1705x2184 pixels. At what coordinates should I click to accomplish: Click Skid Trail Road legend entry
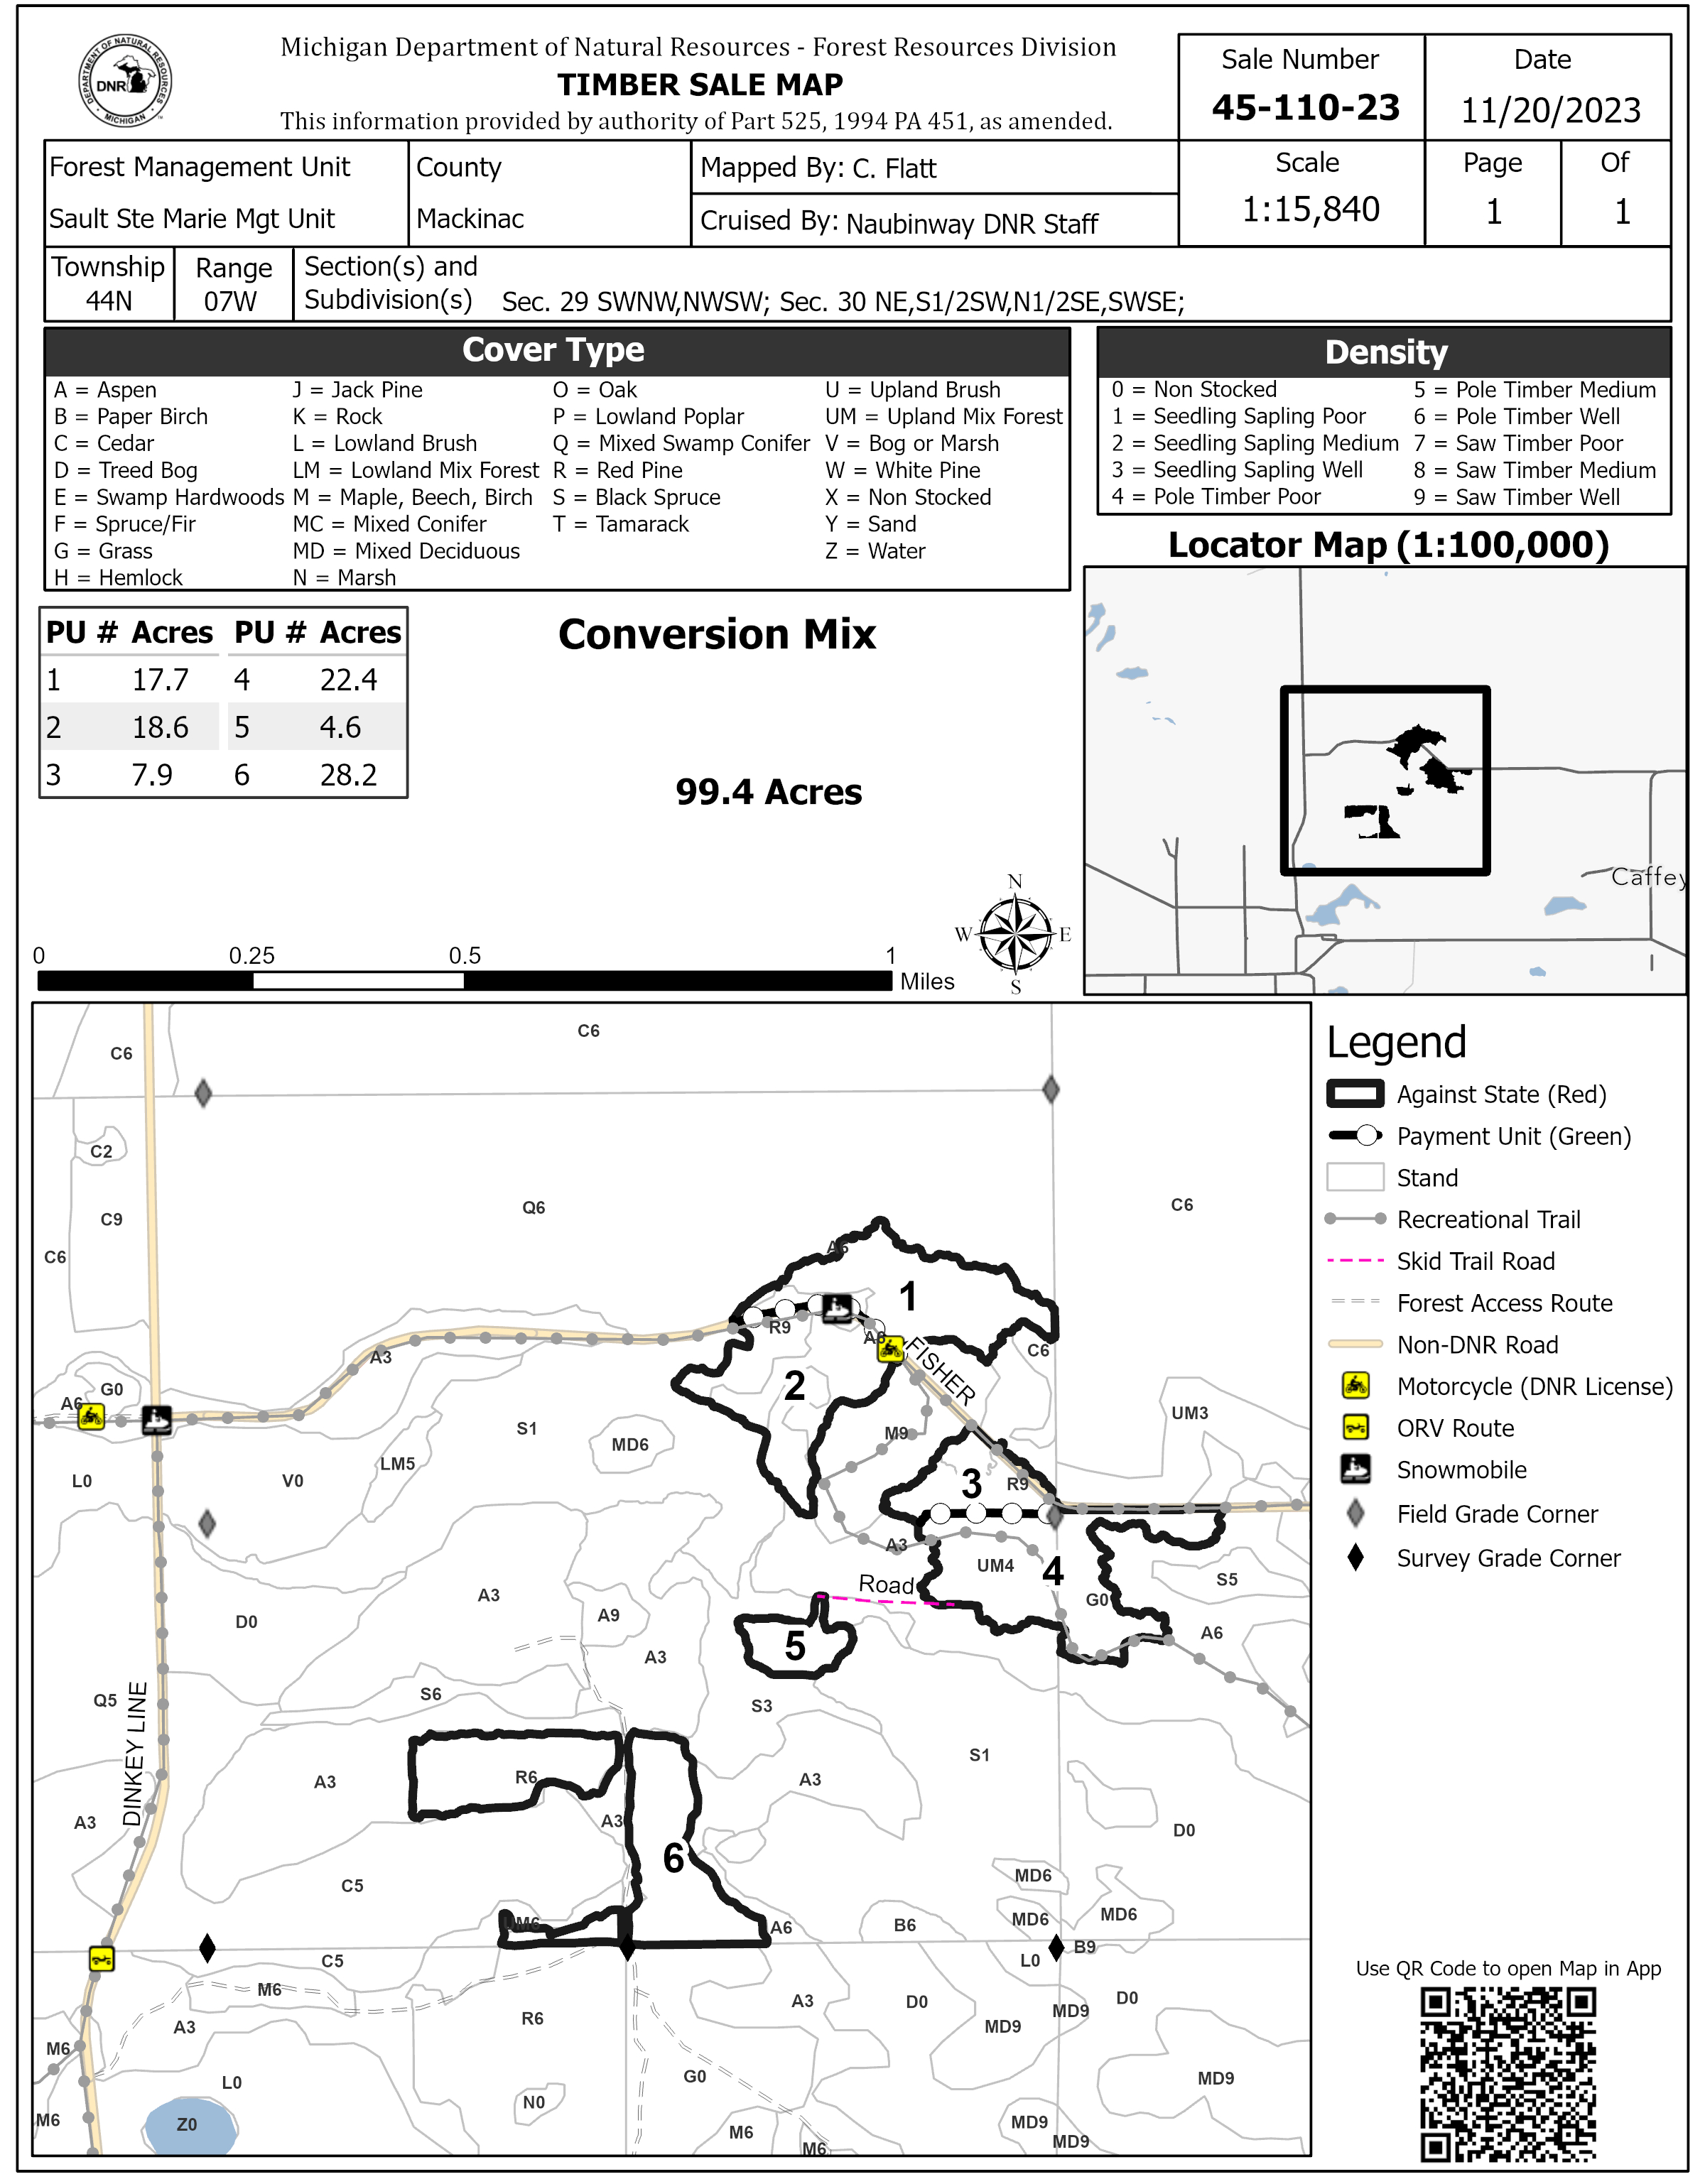(1475, 1261)
